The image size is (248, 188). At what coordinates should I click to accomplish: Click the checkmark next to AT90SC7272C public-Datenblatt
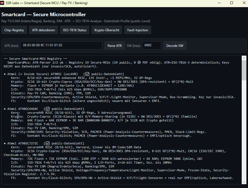coord(48,143)
